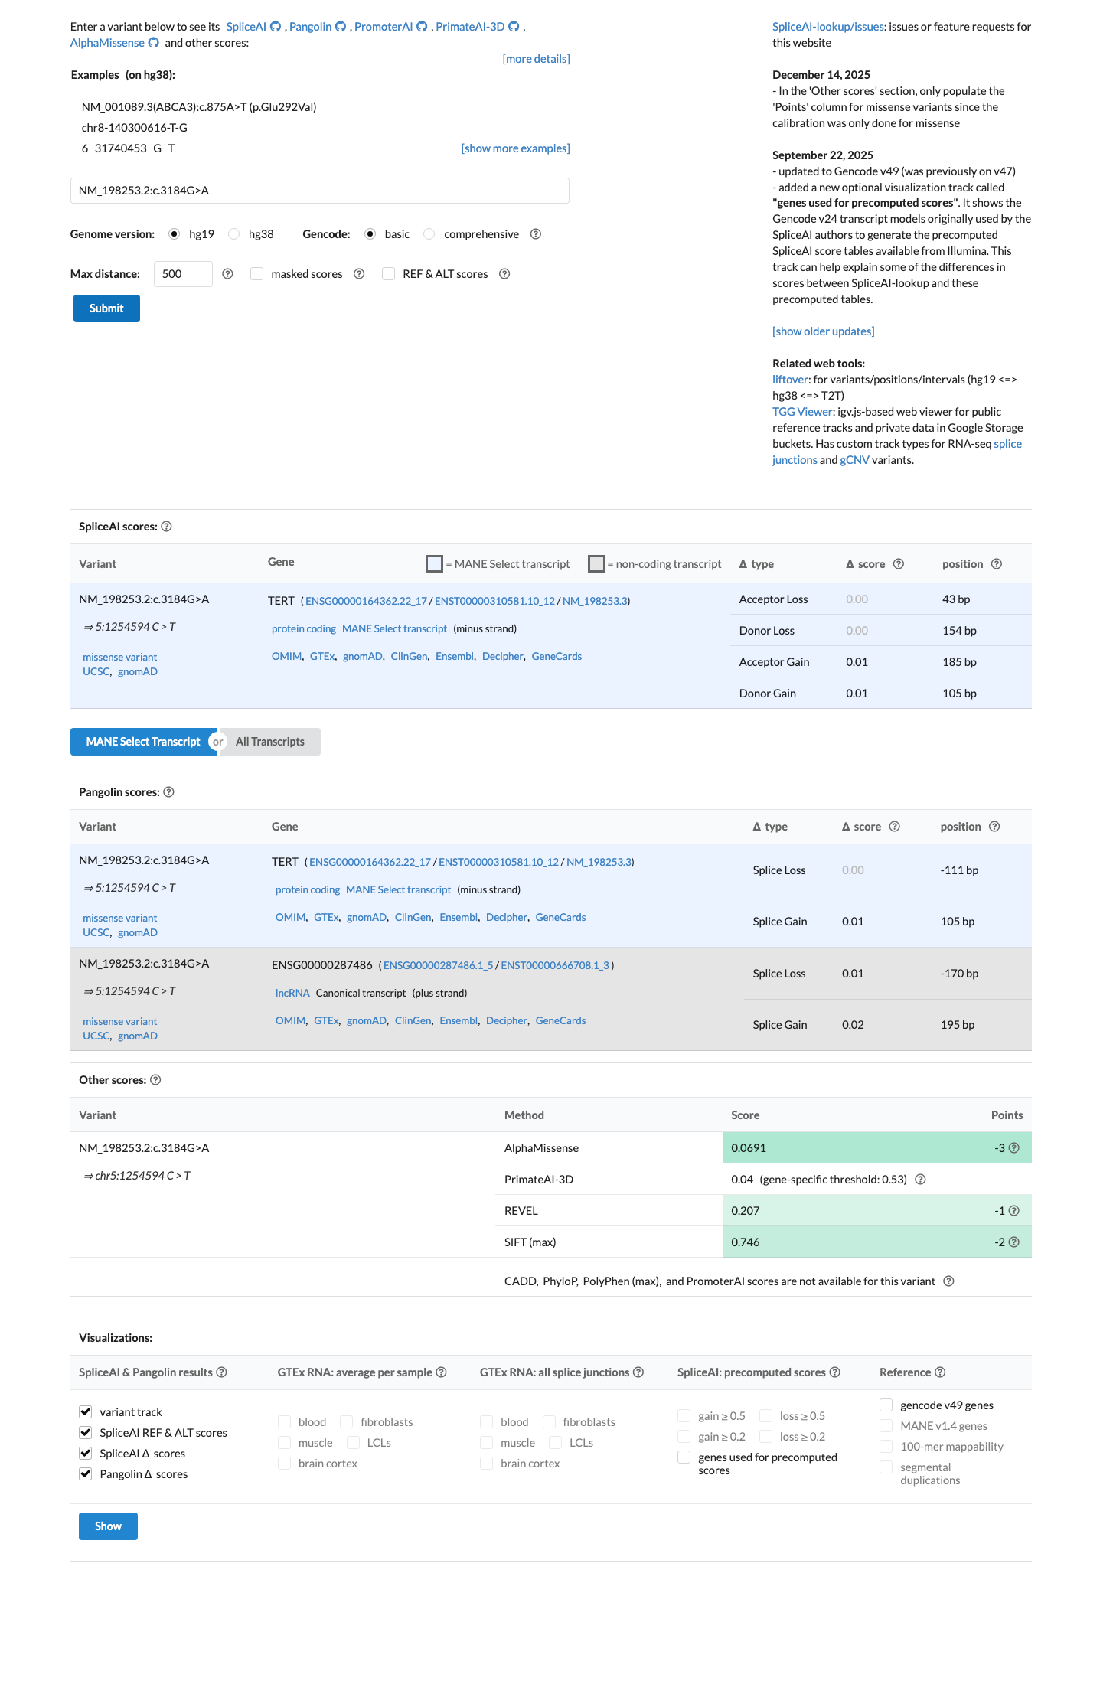Select example chr8-140300616-T-G

coord(135,128)
